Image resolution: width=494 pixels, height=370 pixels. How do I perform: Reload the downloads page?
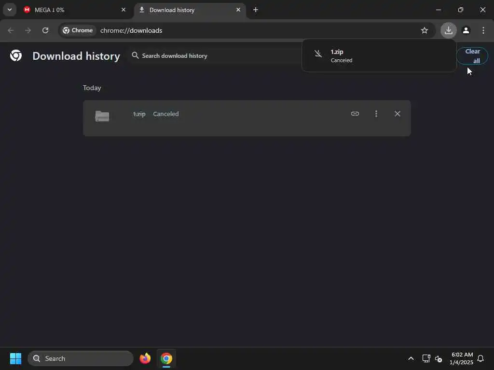pos(45,30)
